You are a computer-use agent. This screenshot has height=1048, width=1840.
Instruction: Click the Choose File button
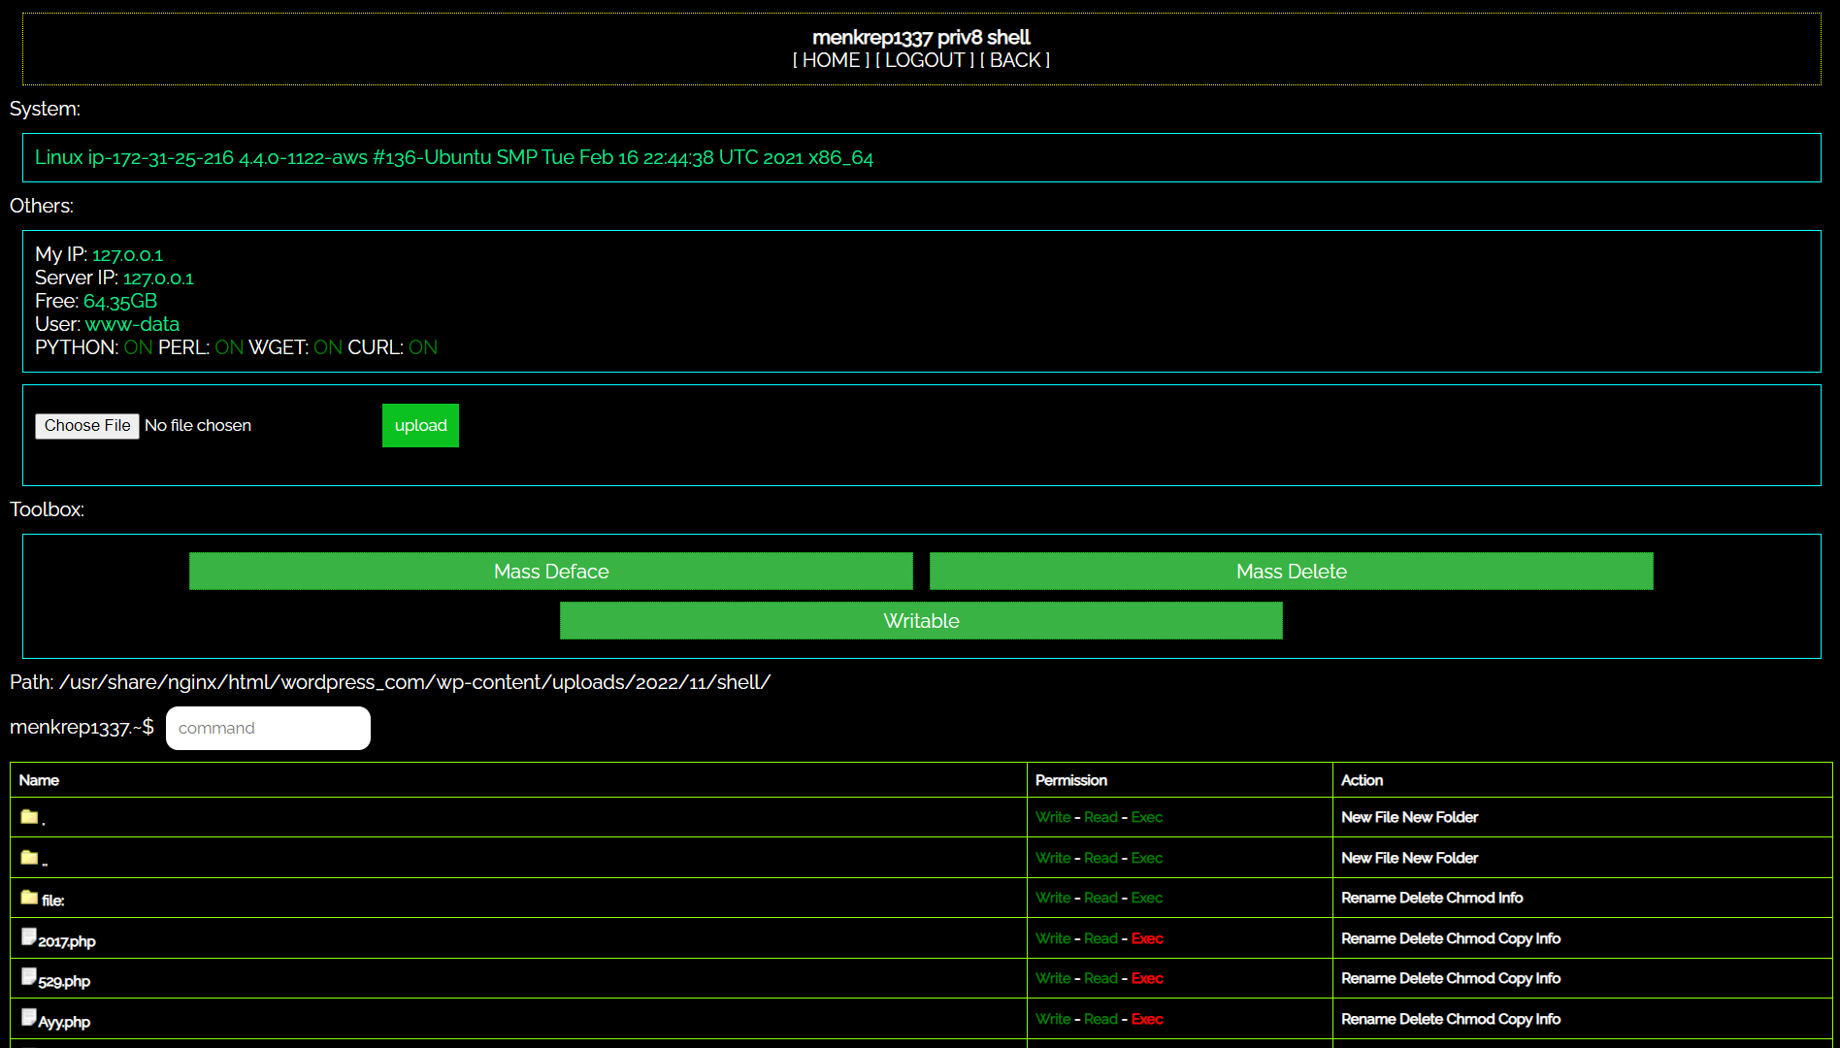[87, 426]
